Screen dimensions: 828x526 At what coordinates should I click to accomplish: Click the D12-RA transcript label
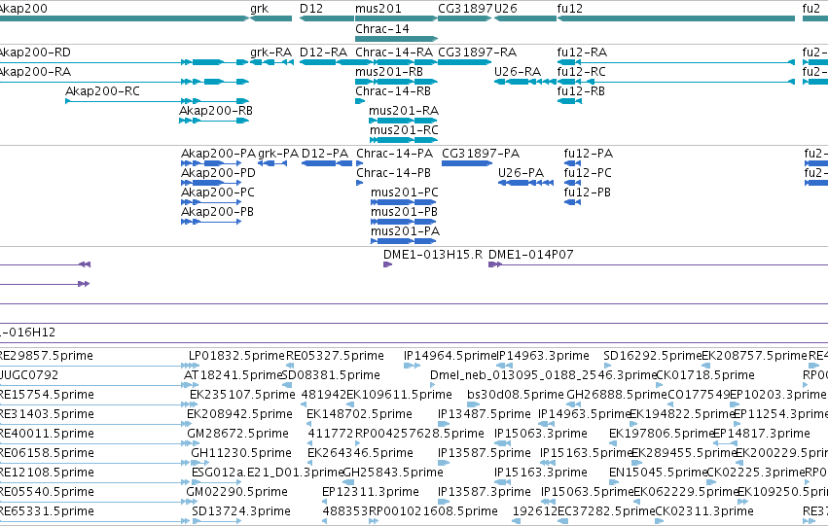[x=323, y=53]
